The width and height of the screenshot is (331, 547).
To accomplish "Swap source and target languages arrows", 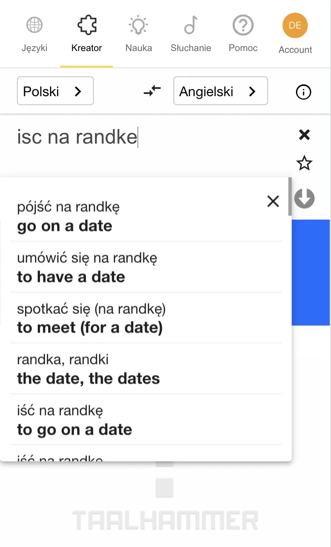I will pos(152,91).
